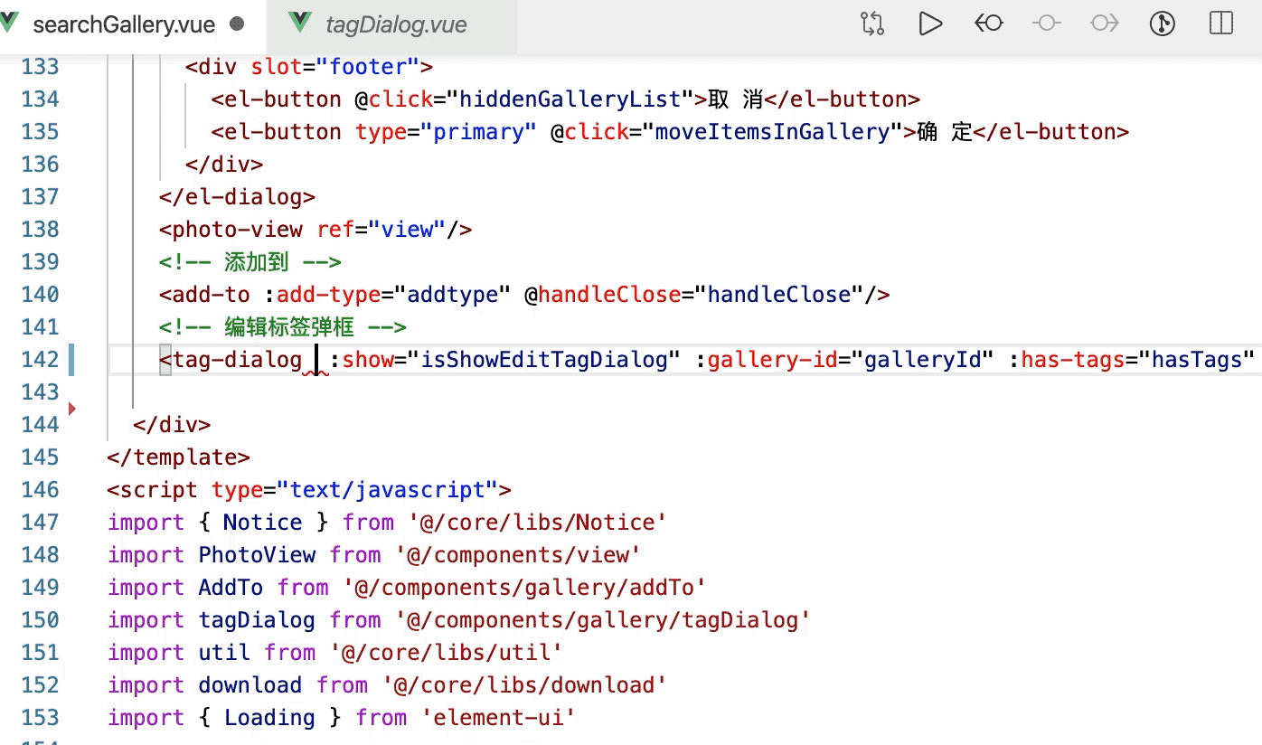Screen dimensions: 1262x745
Task: Click the tag-dialog tag name
Action: 237,359
